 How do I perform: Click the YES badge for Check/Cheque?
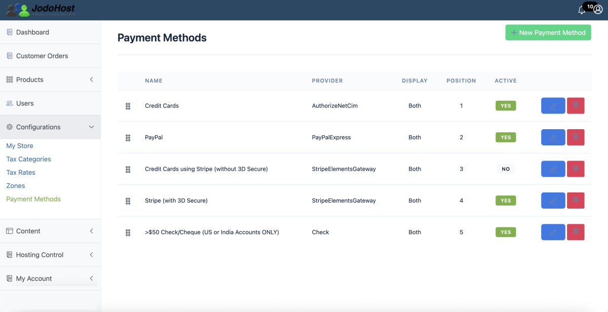click(506, 232)
